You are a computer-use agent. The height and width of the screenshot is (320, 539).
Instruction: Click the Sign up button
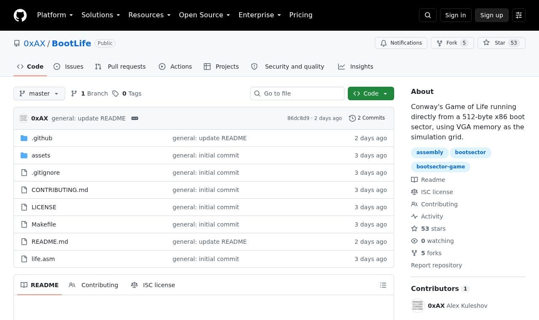[x=492, y=15]
